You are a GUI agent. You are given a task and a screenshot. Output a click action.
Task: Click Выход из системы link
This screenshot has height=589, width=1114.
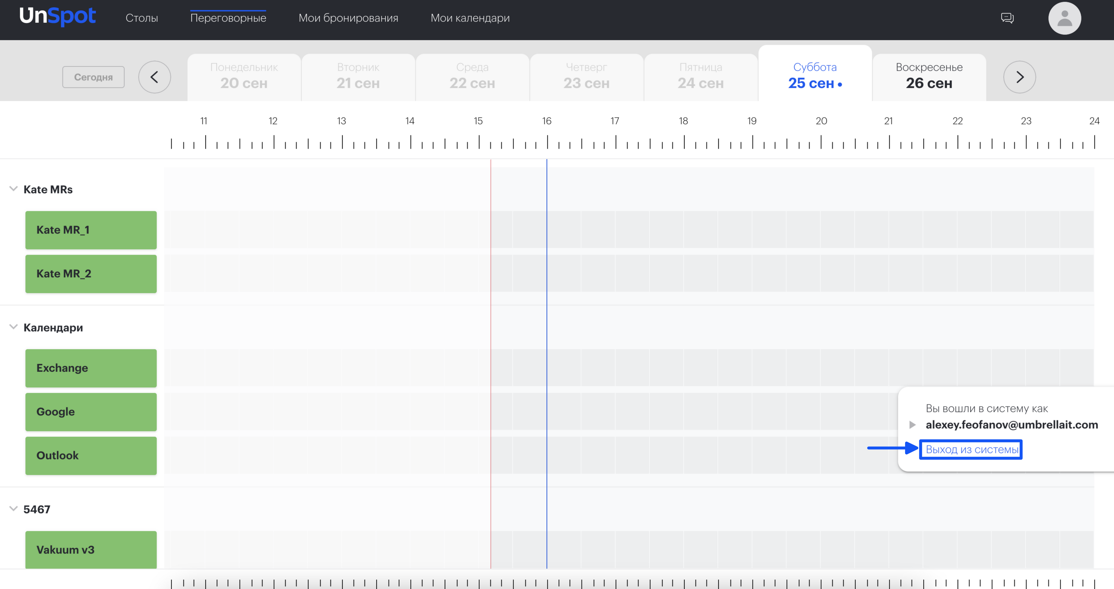coord(972,449)
